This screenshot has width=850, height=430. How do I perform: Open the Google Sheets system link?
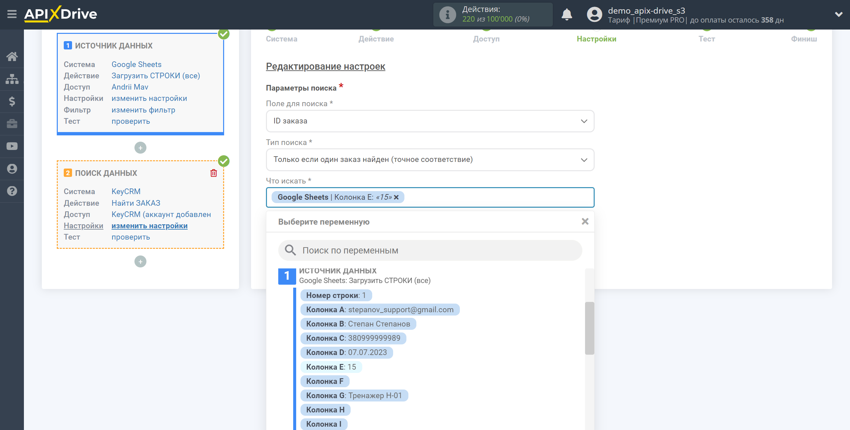[x=136, y=64]
